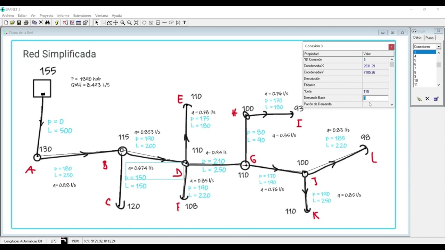Select connection 5 in Visor list
Image resolution: width=445 pixels, height=250 pixels.
424,60
